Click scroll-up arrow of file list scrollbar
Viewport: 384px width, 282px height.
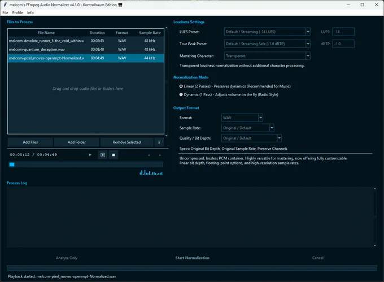(167, 28)
